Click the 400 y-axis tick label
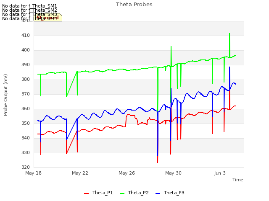The height and width of the screenshot is (201, 269). tap(26, 50)
